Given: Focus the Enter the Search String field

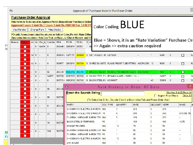Looking at the screenshot, I should [x=123, y=94].
